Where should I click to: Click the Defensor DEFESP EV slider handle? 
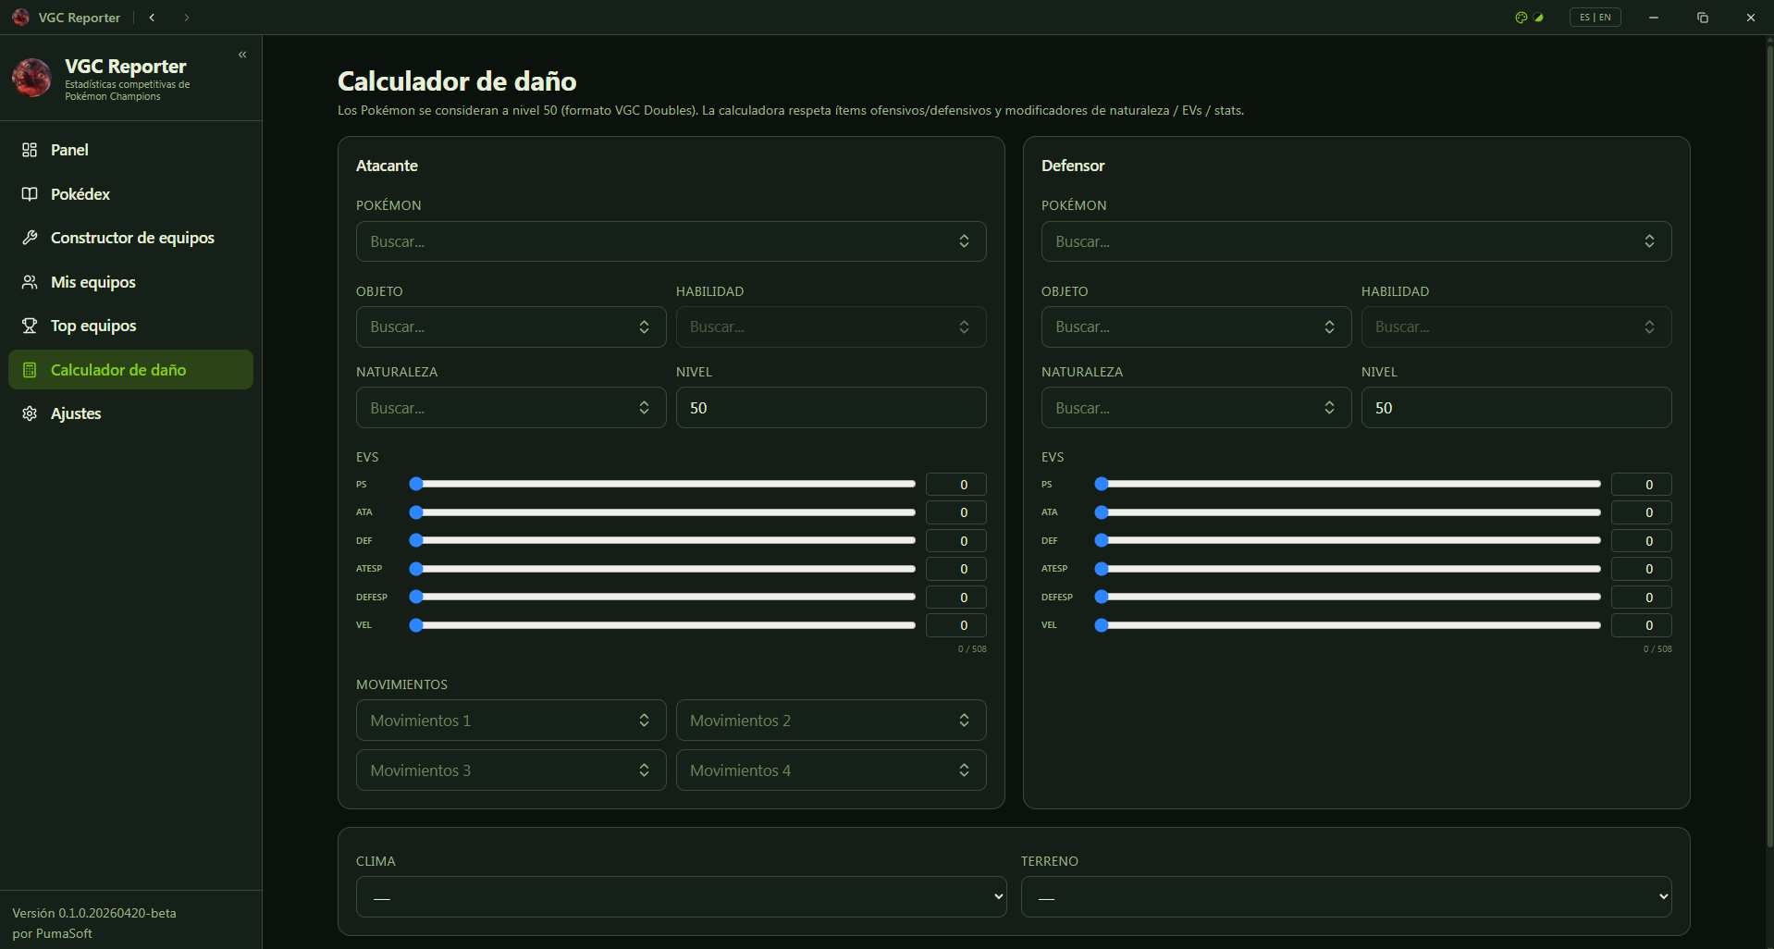1102,597
